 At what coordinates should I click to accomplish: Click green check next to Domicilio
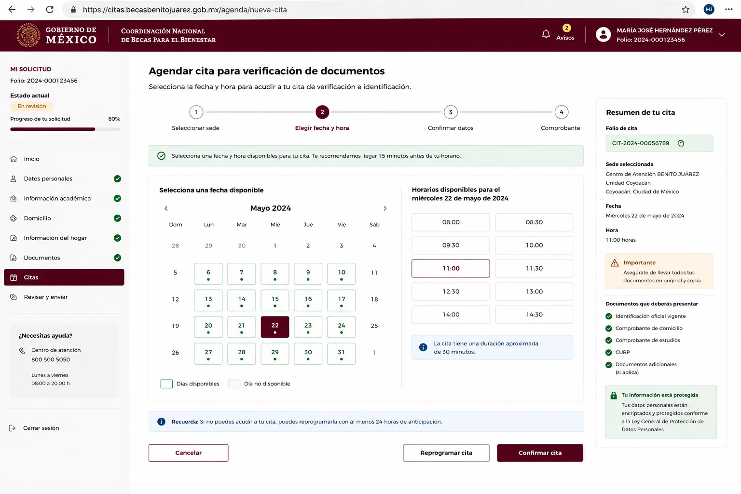[x=117, y=218]
